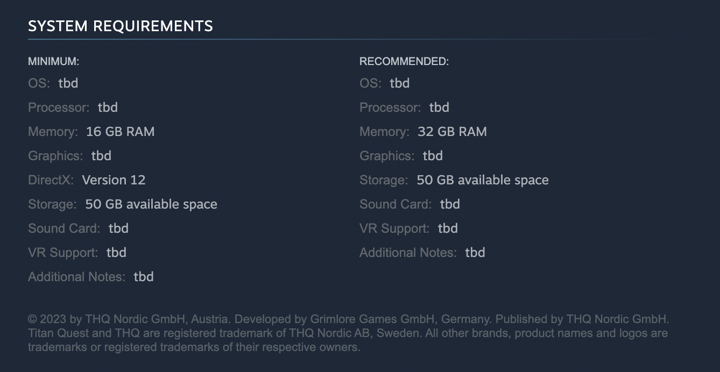Click the SYSTEM REQUIREMENTS heading
This screenshot has width=720, height=372.
click(x=120, y=26)
